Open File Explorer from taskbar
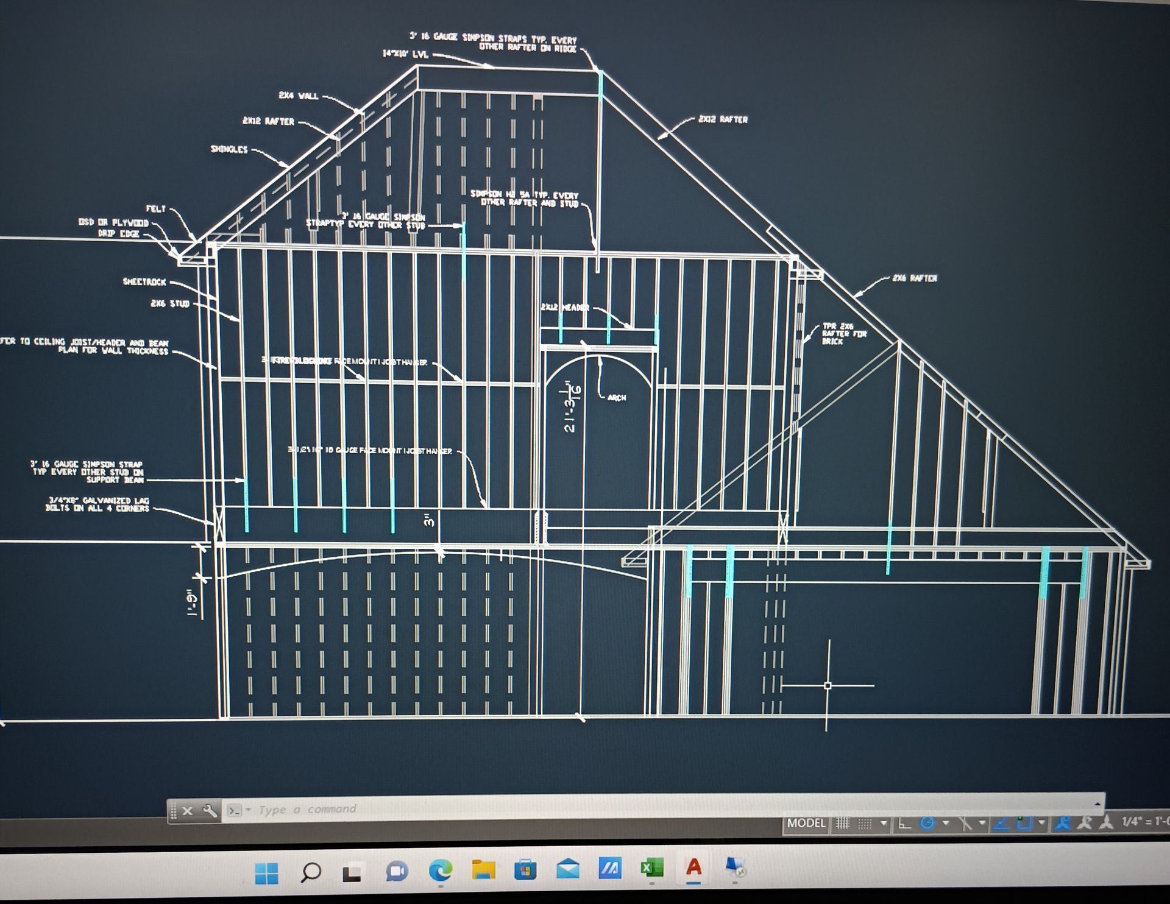The height and width of the screenshot is (904, 1170). pos(483,870)
